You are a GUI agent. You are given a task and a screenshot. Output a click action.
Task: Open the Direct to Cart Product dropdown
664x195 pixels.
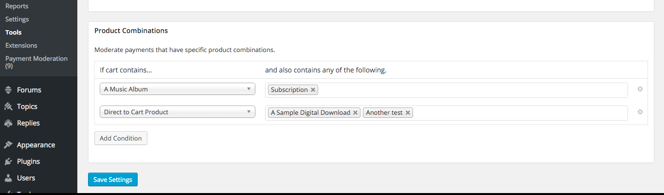177,112
